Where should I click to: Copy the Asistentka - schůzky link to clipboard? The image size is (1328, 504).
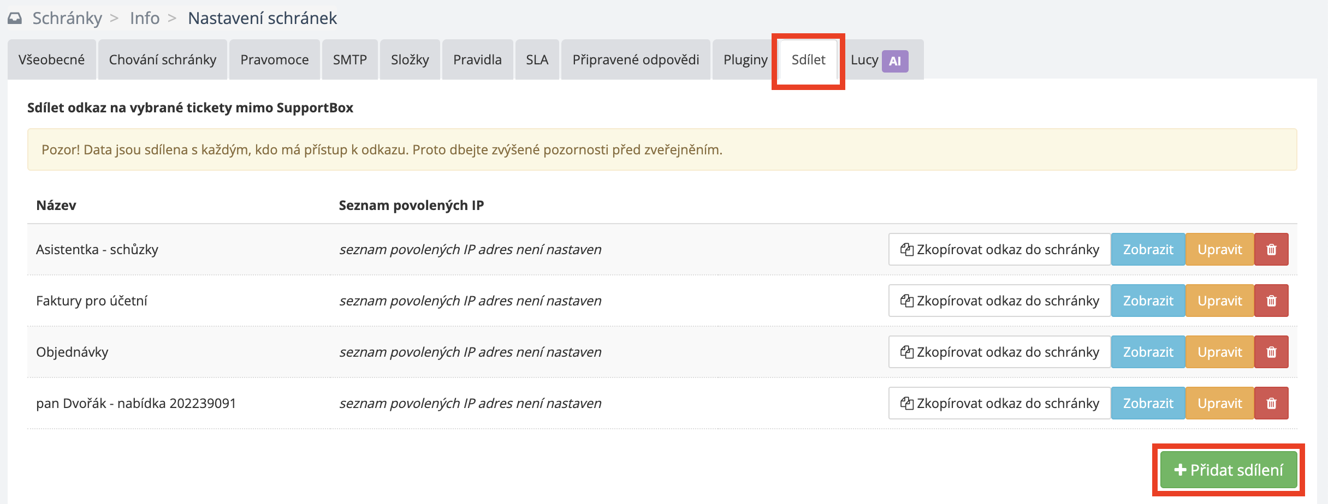(x=999, y=250)
